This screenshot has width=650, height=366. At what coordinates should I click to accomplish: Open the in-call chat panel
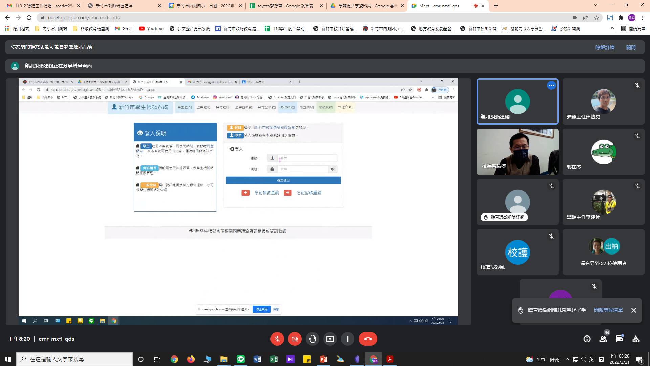(x=620, y=339)
